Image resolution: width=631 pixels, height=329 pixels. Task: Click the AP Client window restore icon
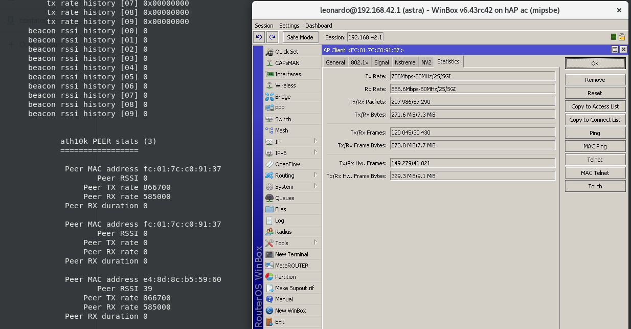click(615, 50)
